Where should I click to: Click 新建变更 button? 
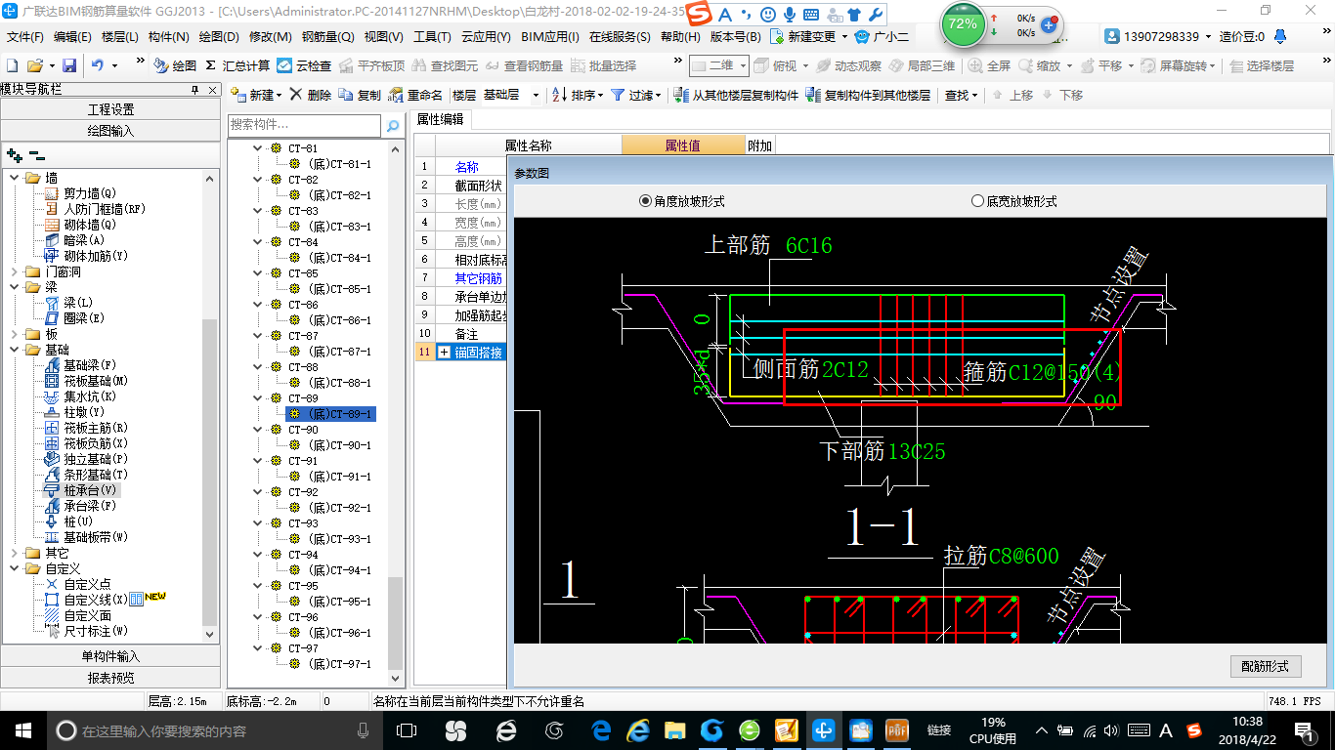point(809,36)
